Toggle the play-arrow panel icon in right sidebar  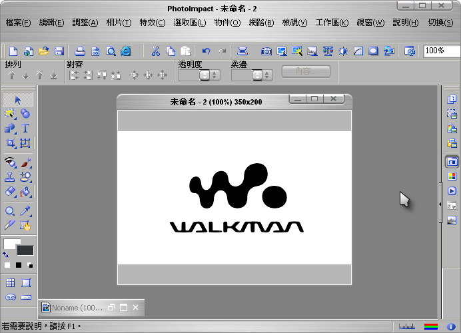coord(452,191)
